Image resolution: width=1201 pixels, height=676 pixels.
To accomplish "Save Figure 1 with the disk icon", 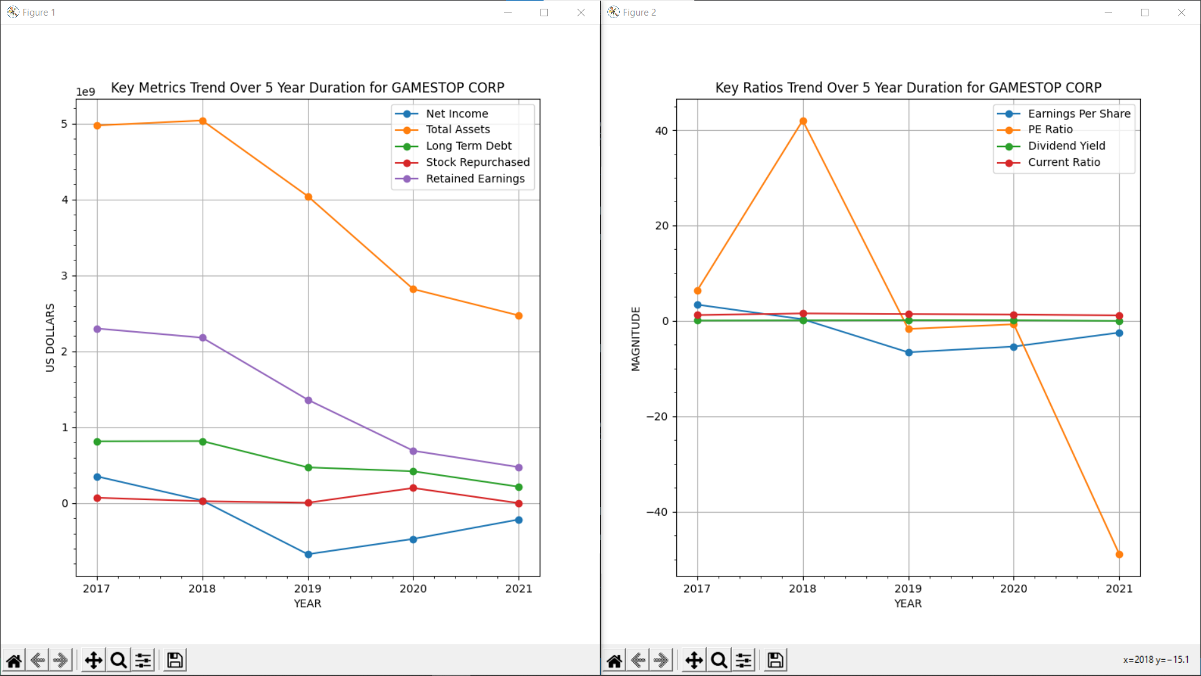I will [175, 660].
